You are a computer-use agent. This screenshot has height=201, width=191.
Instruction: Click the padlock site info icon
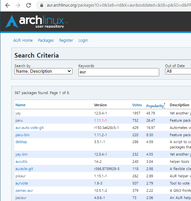pyautogui.click(x=42, y=5)
